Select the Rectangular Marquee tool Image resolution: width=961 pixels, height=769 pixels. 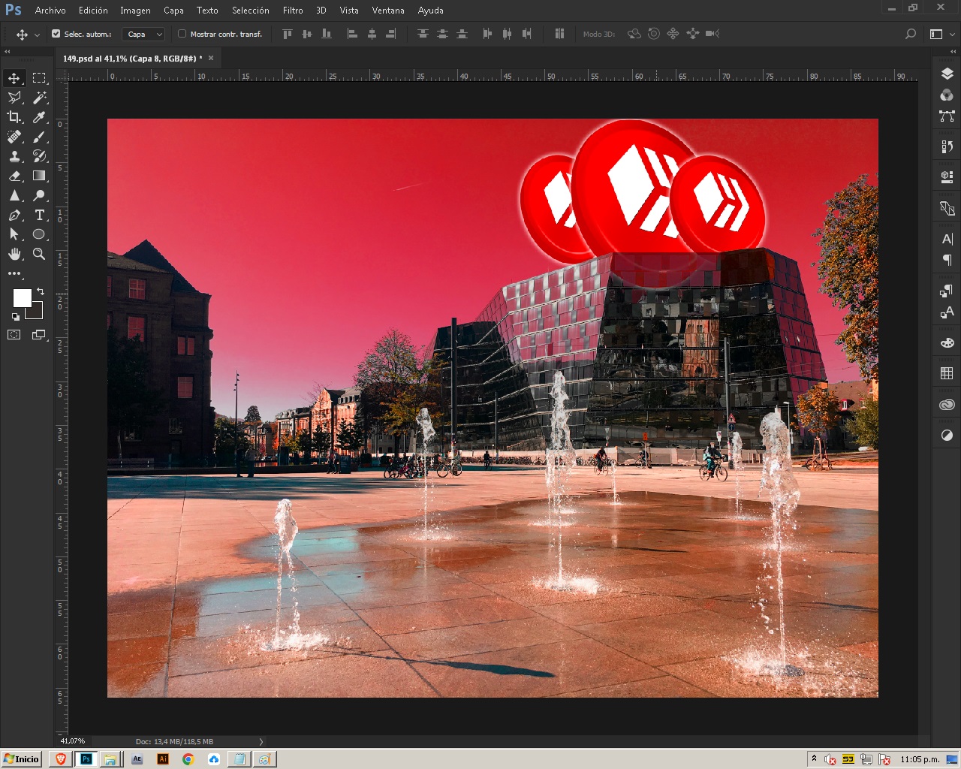(39, 78)
